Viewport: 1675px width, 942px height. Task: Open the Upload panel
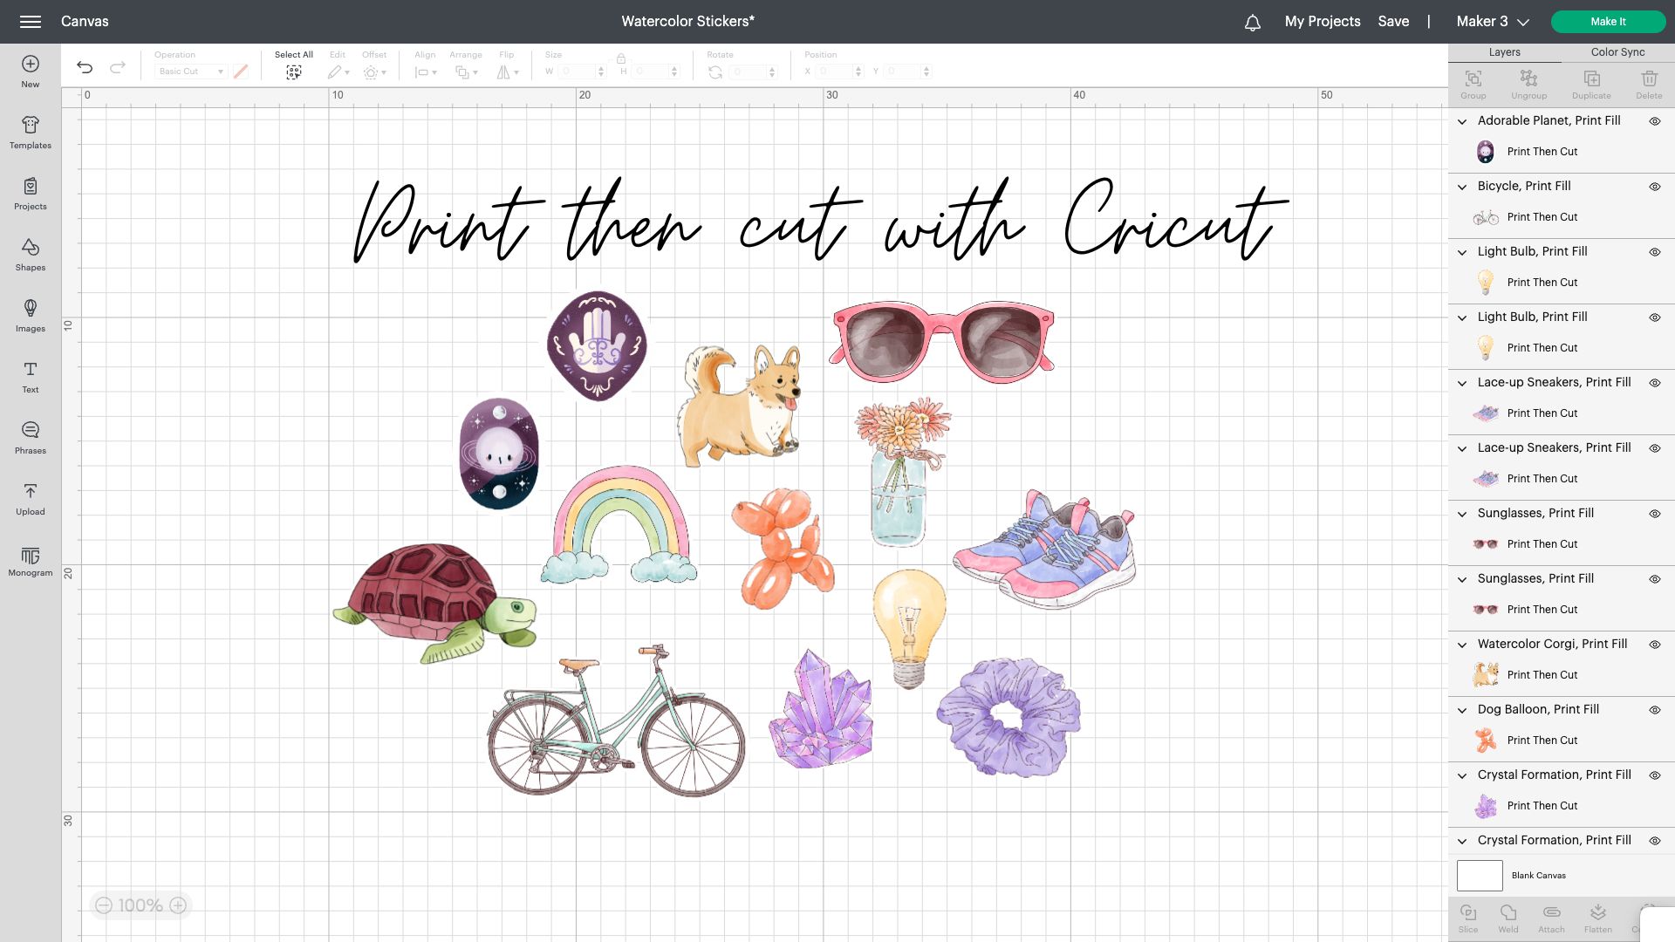pyautogui.click(x=31, y=499)
